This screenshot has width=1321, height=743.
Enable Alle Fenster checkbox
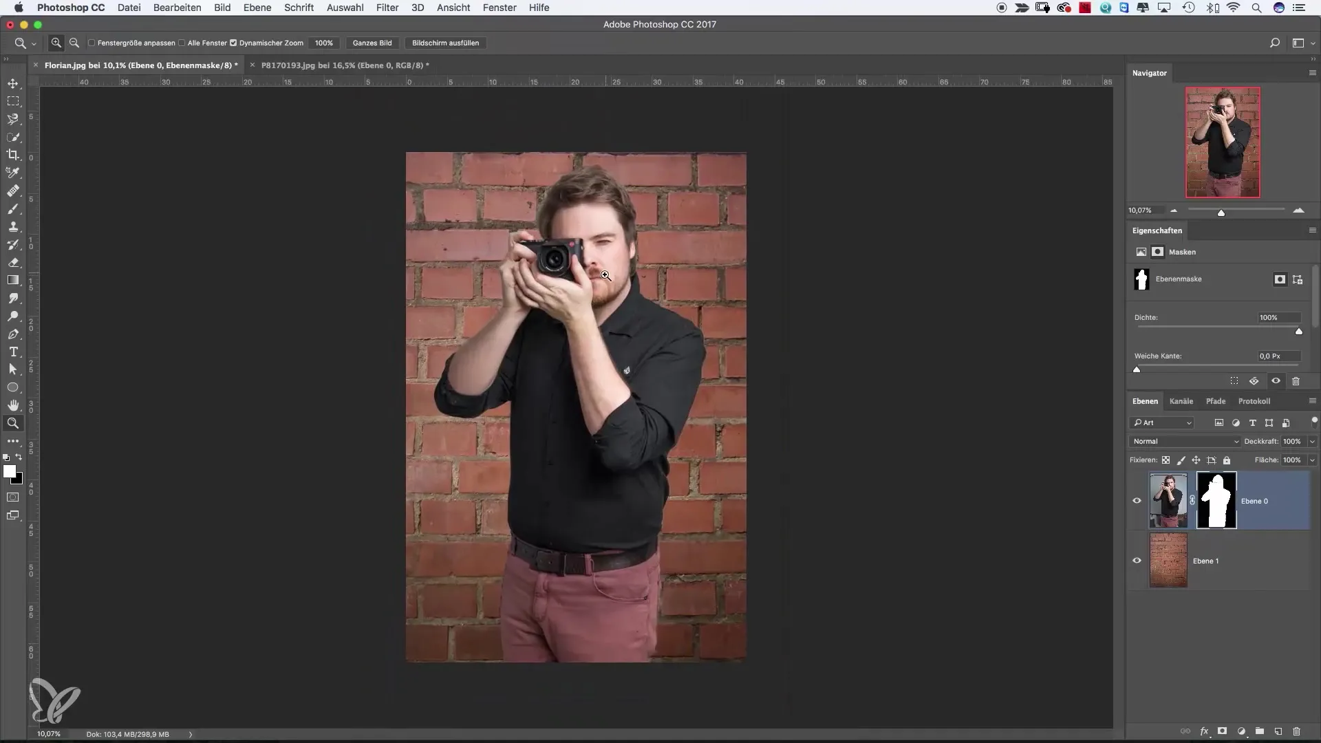(182, 43)
